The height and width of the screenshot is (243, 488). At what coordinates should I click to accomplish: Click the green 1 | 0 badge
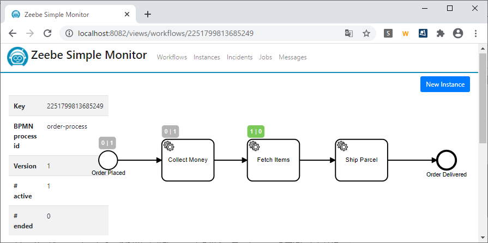(x=256, y=132)
